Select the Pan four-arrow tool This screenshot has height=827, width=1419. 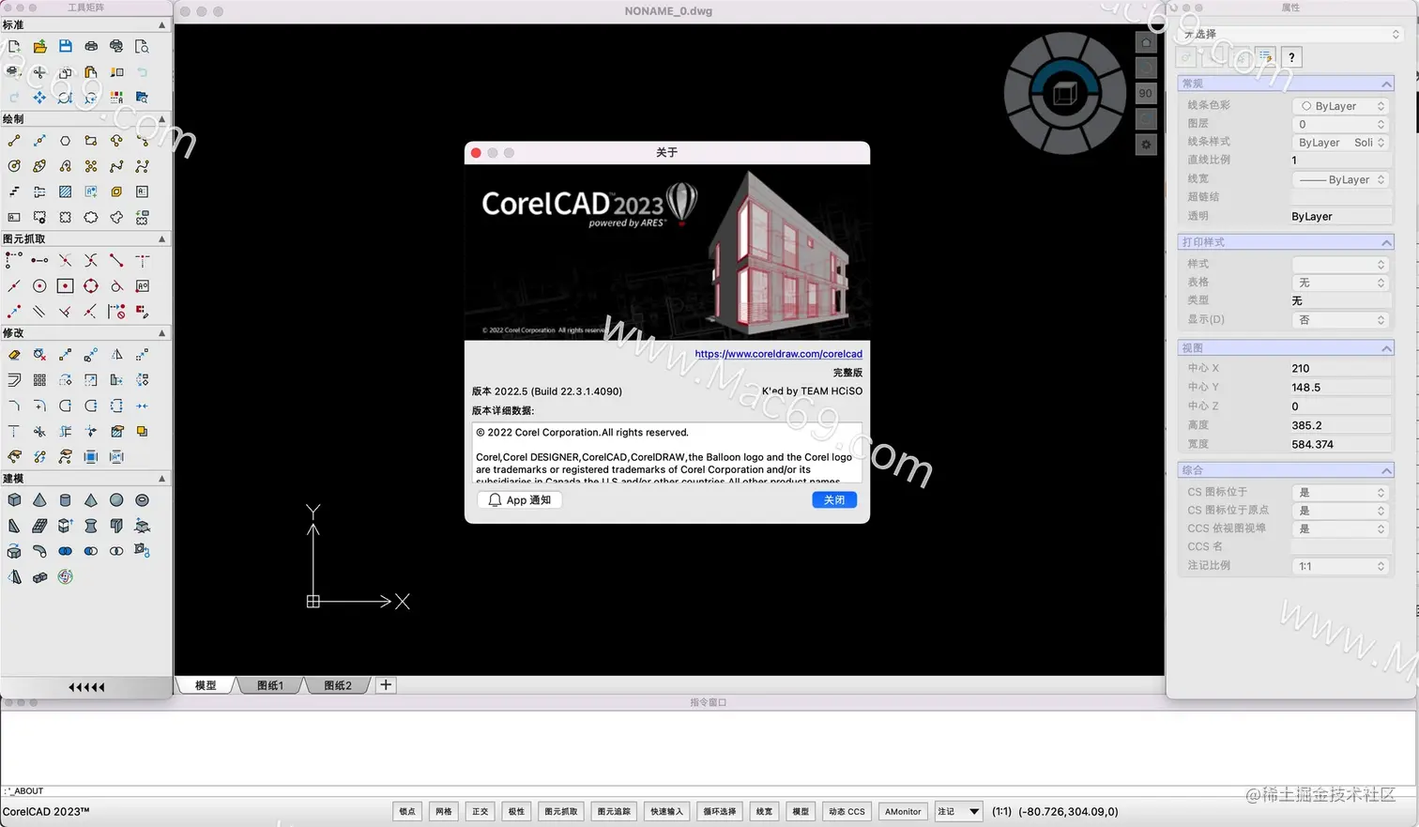coord(39,97)
